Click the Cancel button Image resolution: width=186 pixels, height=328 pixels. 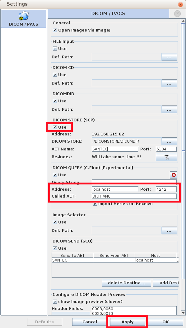90,322
